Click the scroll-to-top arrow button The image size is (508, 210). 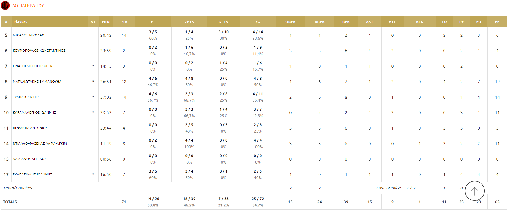pyautogui.click(x=474, y=191)
